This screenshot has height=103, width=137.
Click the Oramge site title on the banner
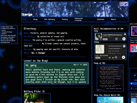coord(27,14)
